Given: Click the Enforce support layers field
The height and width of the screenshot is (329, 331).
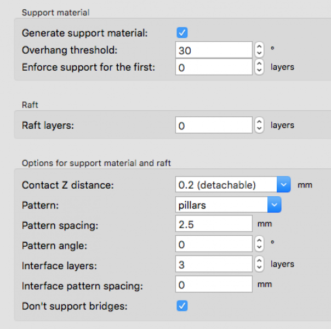Looking at the screenshot, I should click(x=214, y=67).
